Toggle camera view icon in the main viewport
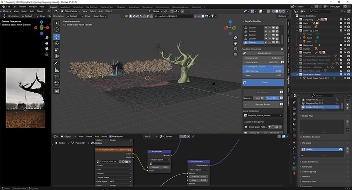The height and width of the screenshot is (190, 352). click(235, 48)
